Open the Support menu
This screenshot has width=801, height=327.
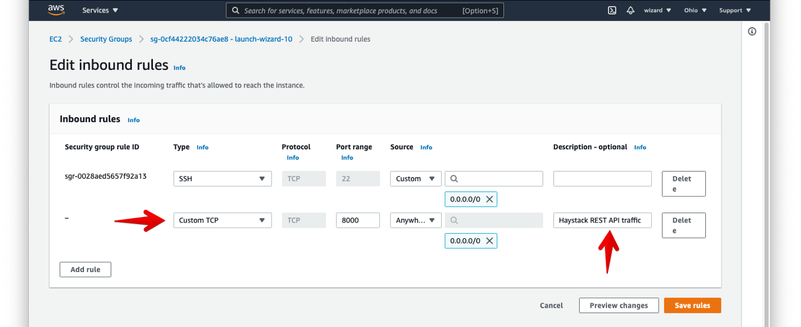(734, 11)
